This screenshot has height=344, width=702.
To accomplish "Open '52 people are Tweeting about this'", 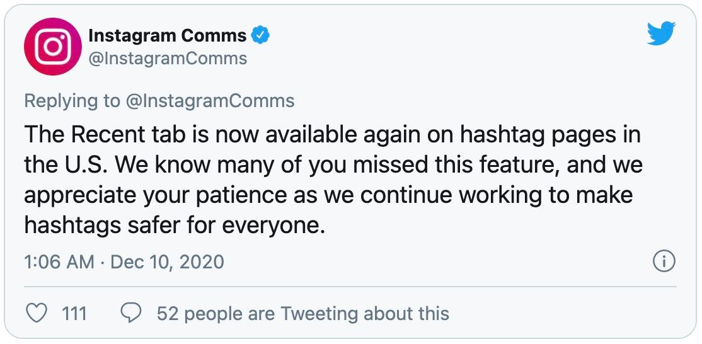I will (302, 314).
